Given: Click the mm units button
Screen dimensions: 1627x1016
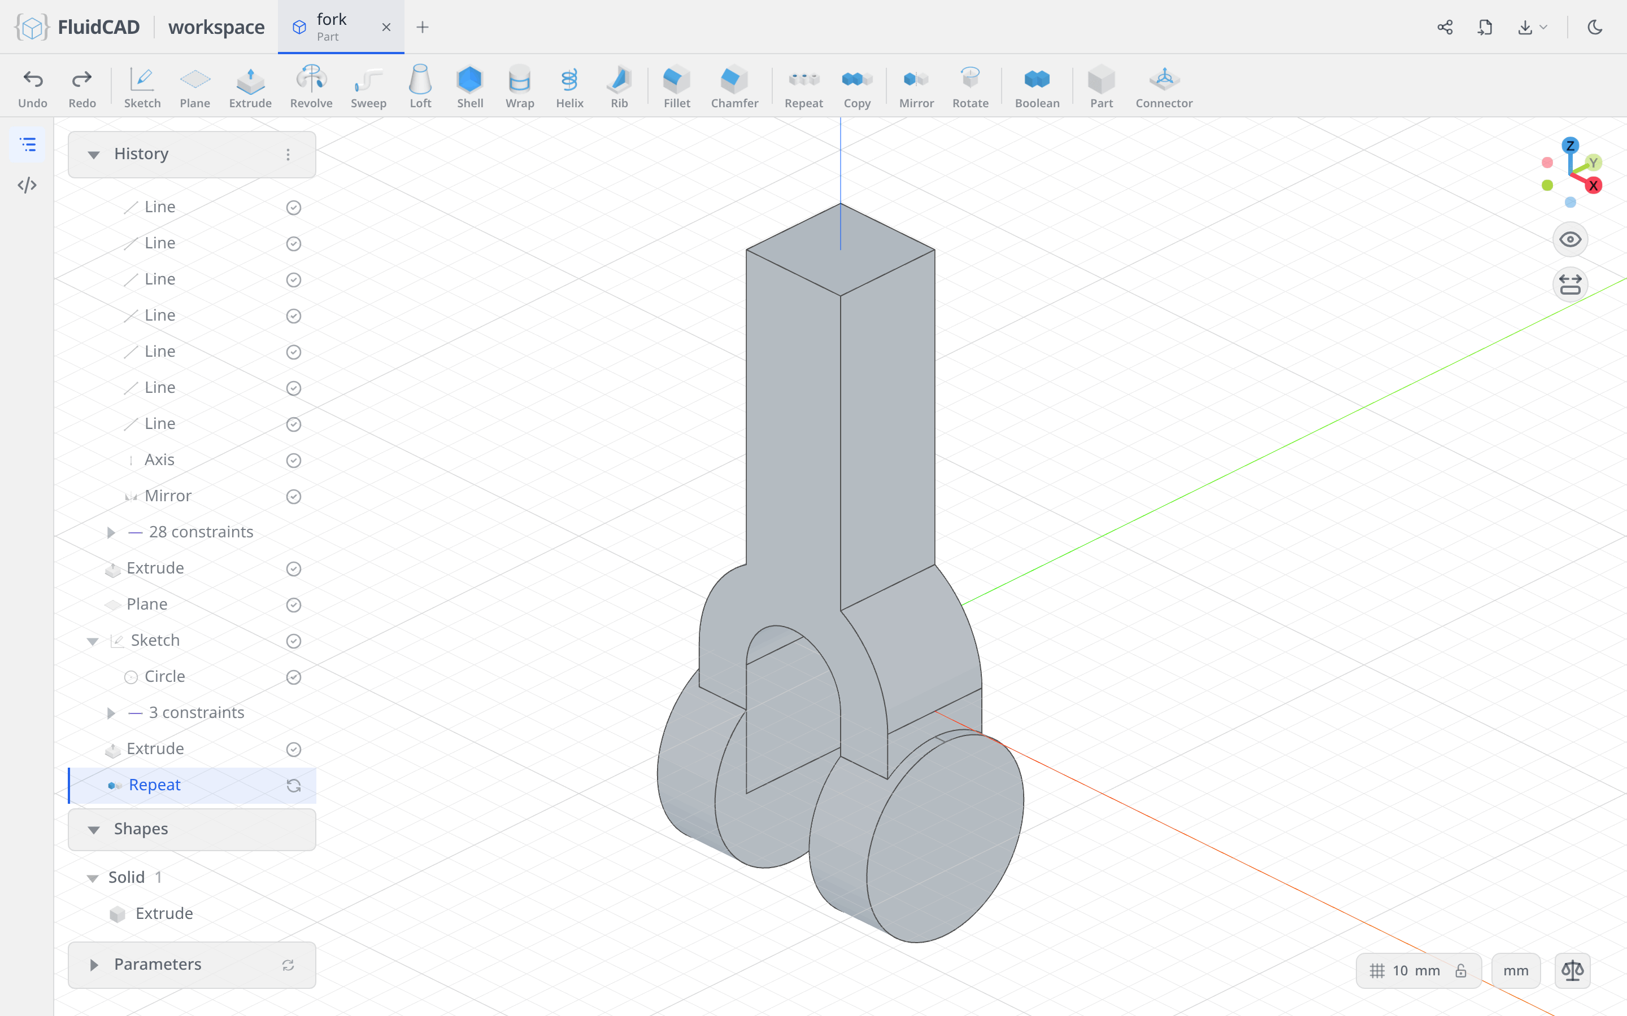Looking at the screenshot, I should coord(1515,970).
